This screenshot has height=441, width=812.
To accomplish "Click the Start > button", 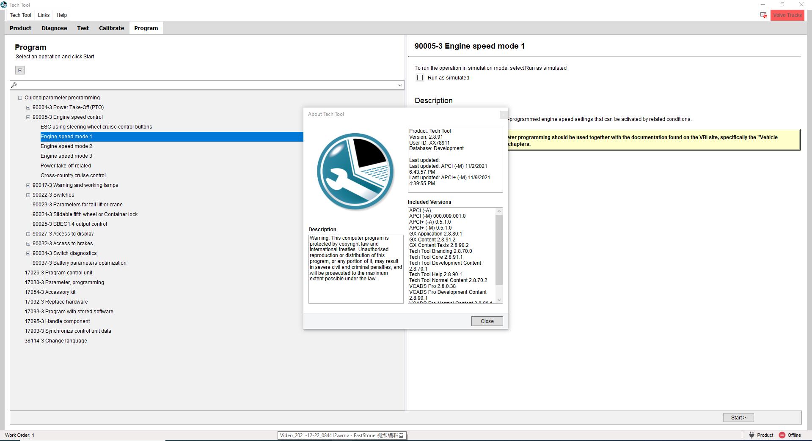I will coord(738,417).
